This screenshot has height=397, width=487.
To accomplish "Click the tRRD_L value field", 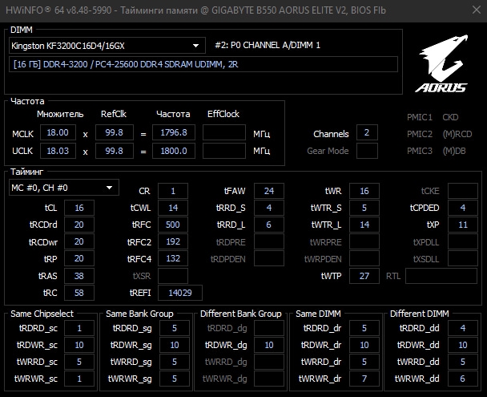I will 269,225.
